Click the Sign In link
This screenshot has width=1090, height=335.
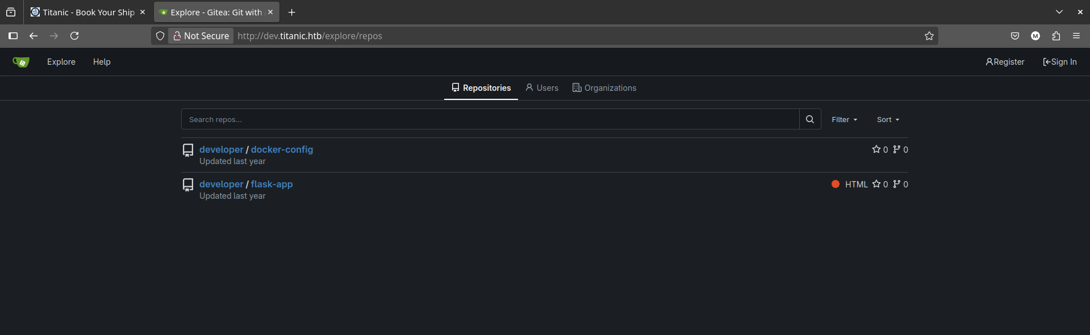point(1060,62)
